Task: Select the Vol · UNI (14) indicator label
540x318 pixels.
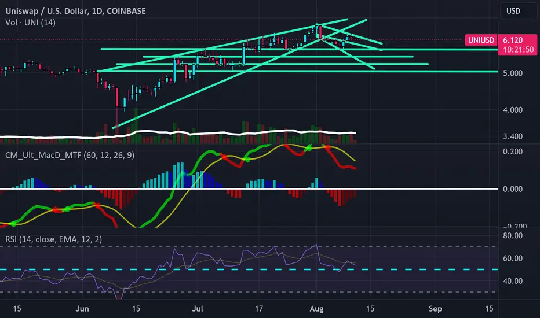Action: tap(30, 23)
